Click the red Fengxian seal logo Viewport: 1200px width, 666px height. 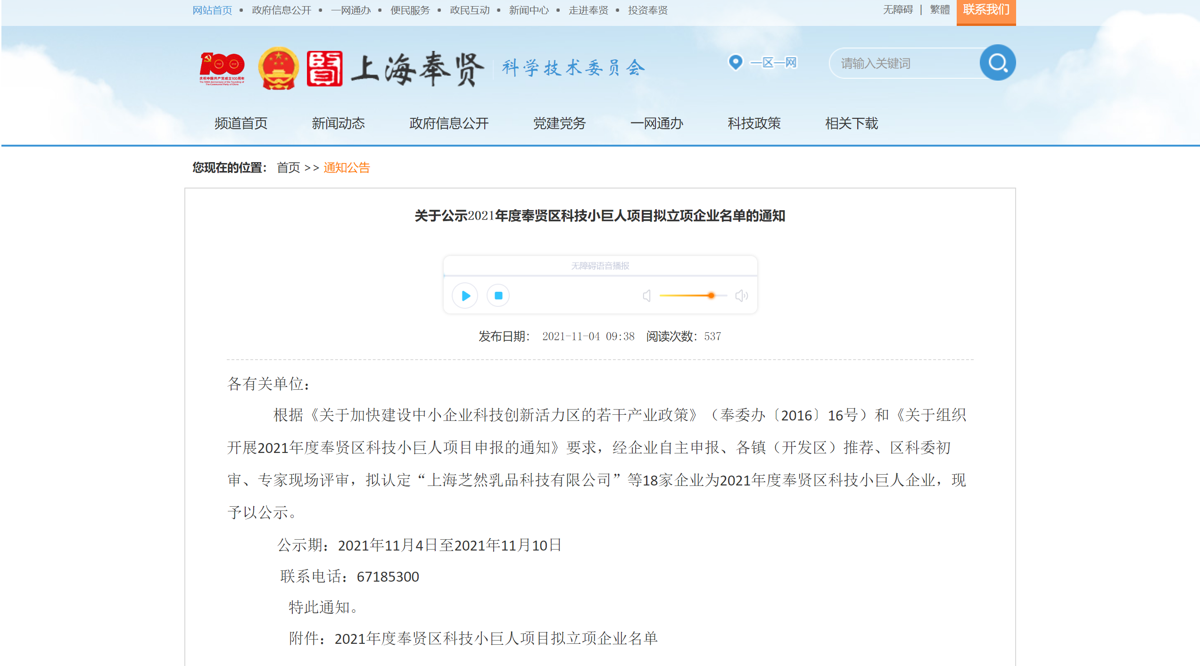[x=324, y=68]
